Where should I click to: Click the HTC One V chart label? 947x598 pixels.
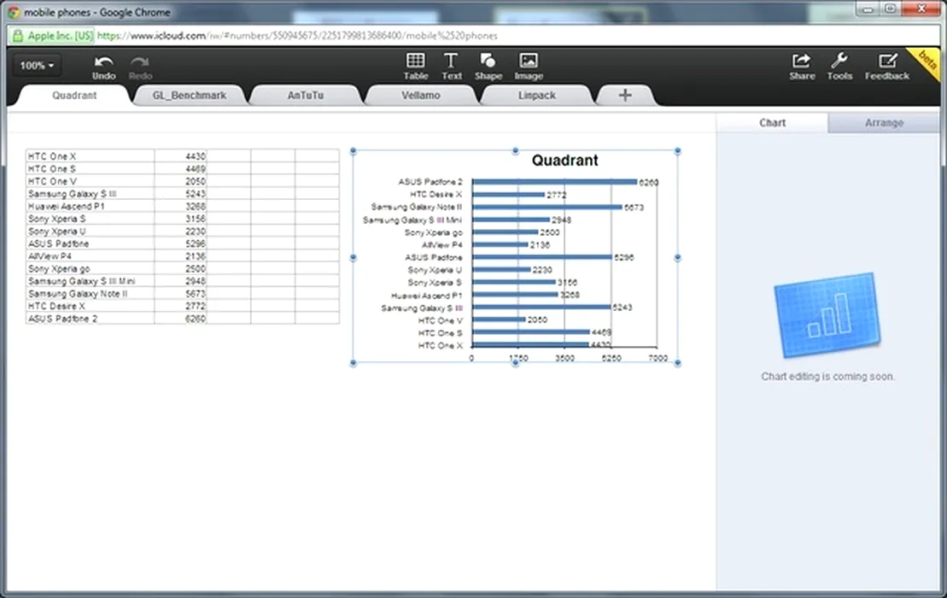[441, 320]
